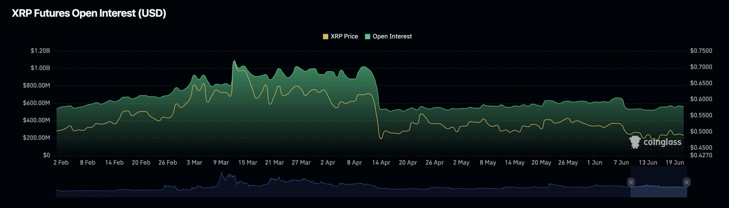Click the $0.7000 right axis label
729x208 pixels.
click(x=701, y=67)
